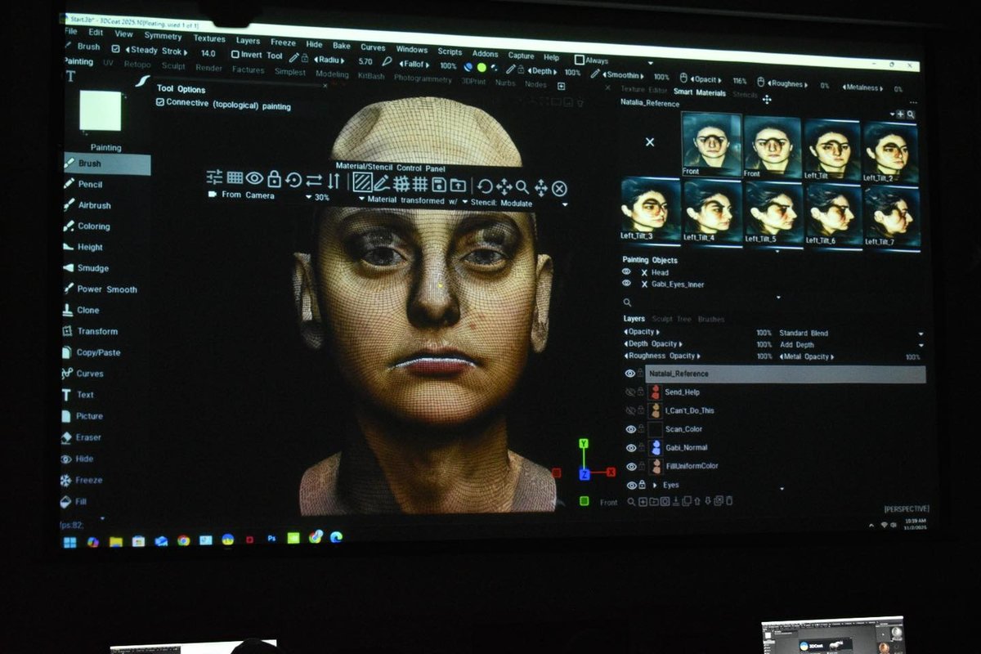Image resolution: width=981 pixels, height=654 pixels.
Task: Close the Material/Stencil Control Panel
Action: point(559,189)
